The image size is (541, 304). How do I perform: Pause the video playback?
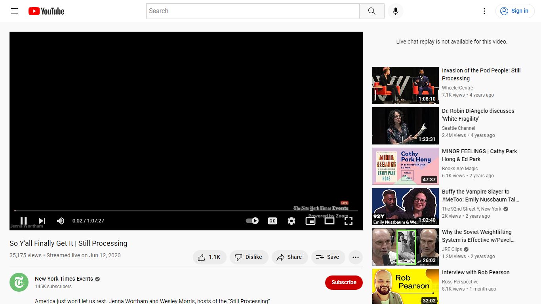pos(24,221)
